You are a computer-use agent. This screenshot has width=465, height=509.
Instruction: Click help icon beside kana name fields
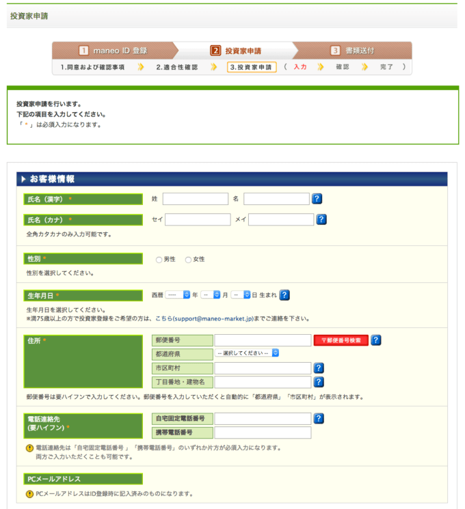click(321, 219)
